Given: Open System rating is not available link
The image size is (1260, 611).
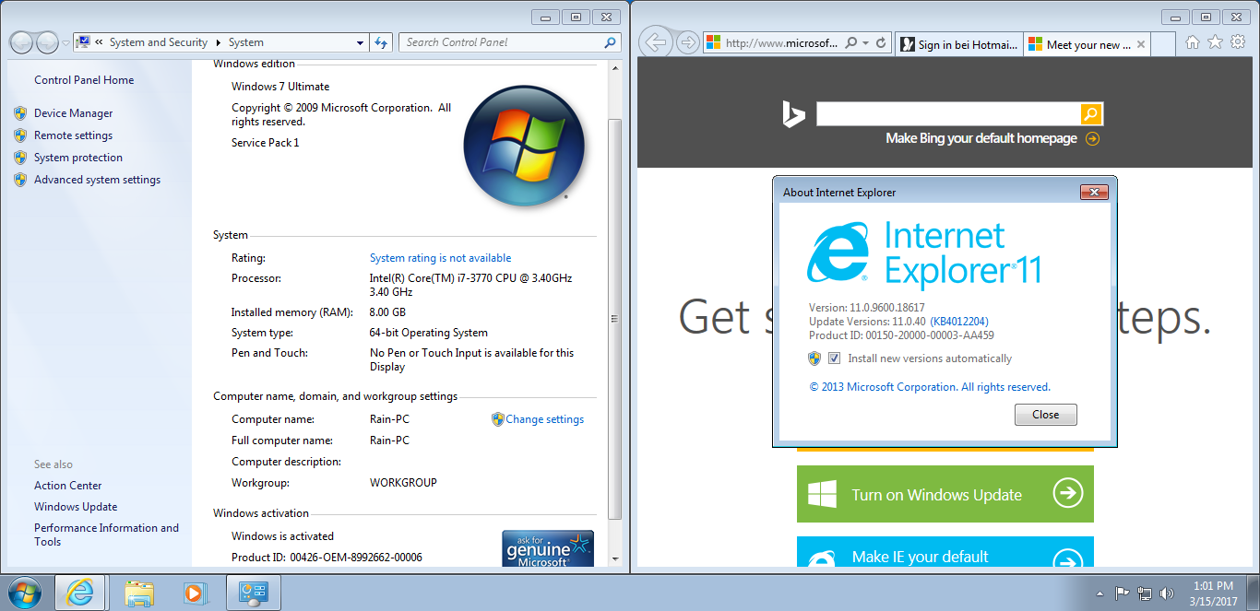Looking at the screenshot, I should pos(441,258).
